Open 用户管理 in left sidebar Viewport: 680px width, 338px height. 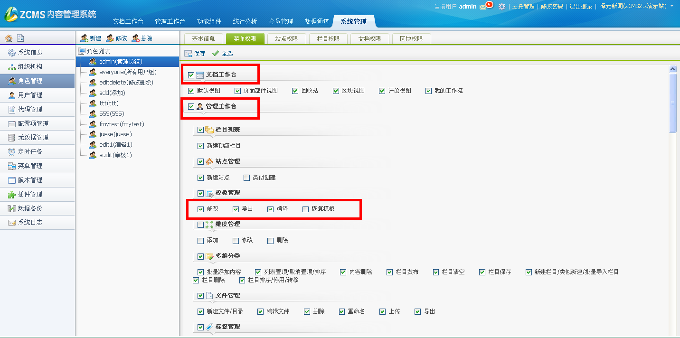pos(30,95)
